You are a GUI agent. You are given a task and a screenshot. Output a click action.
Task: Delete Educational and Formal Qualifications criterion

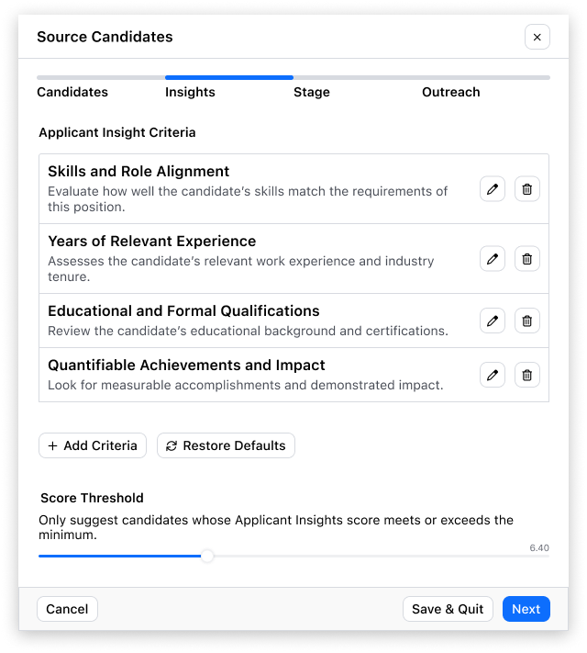click(x=527, y=321)
